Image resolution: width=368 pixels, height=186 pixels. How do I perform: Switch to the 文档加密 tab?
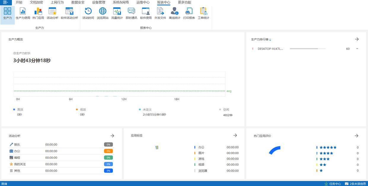pyautogui.click(x=36, y=2)
